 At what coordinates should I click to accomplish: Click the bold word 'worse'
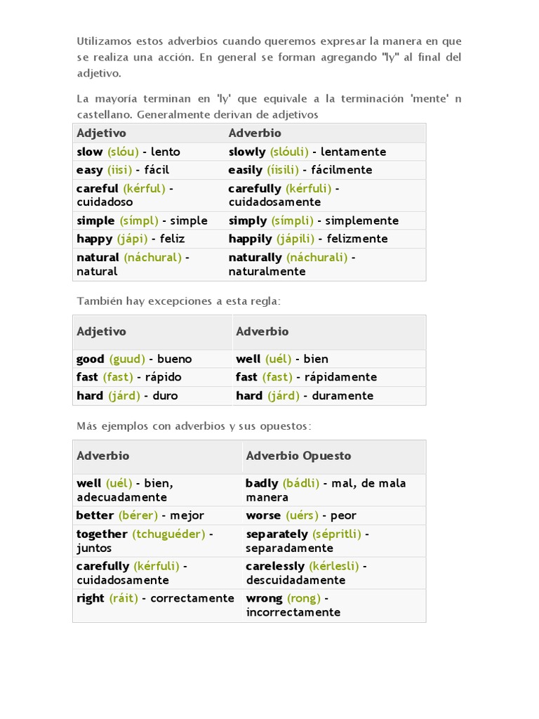pyautogui.click(x=263, y=515)
